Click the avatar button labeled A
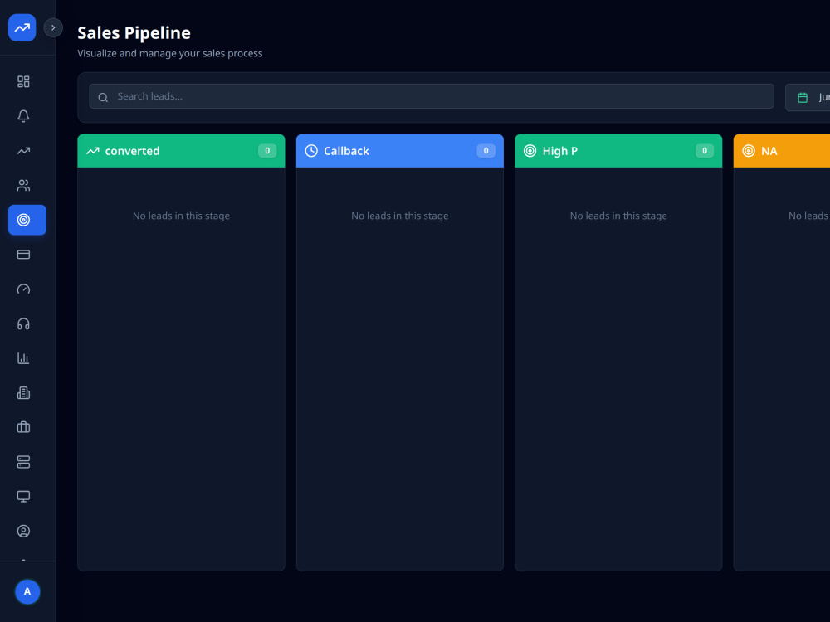The height and width of the screenshot is (622, 830). [27, 591]
